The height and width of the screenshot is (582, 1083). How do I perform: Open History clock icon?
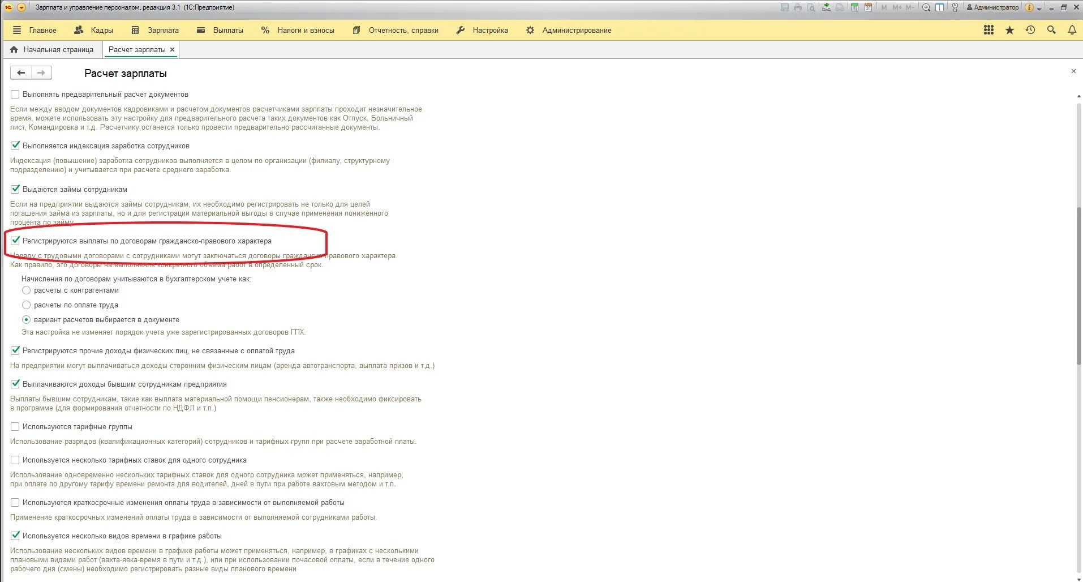tap(1030, 30)
